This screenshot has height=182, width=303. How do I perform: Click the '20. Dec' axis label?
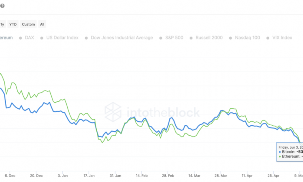[x=36, y=176]
